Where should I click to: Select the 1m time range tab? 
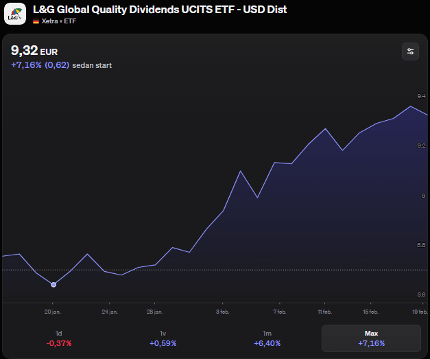[x=267, y=338]
